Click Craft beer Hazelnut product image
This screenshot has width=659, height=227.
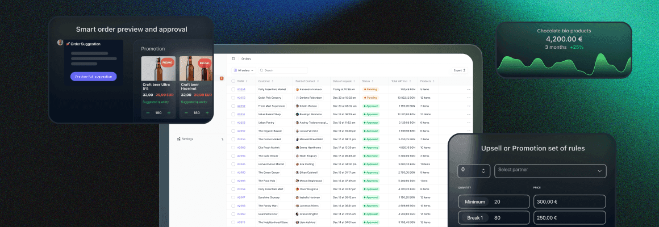(x=196, y=69)
